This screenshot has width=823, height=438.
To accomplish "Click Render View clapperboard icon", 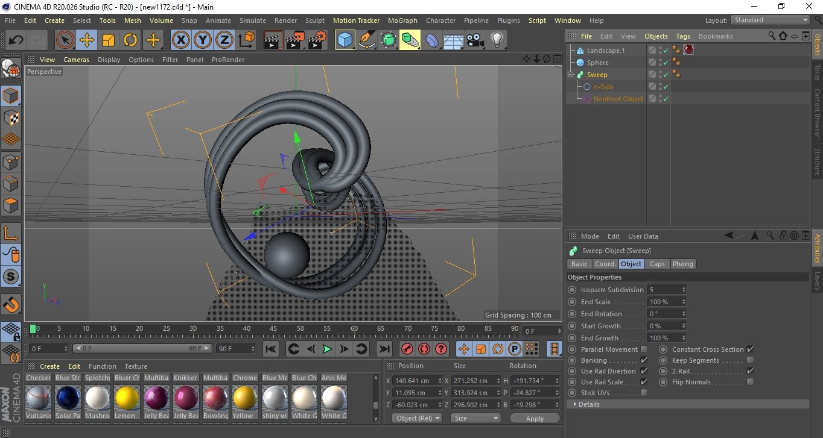I will coord(273,40).
